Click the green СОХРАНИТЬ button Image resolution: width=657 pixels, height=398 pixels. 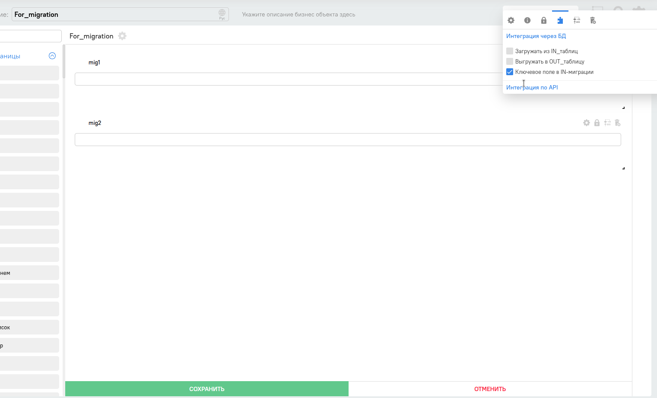[x=207, y=389]
